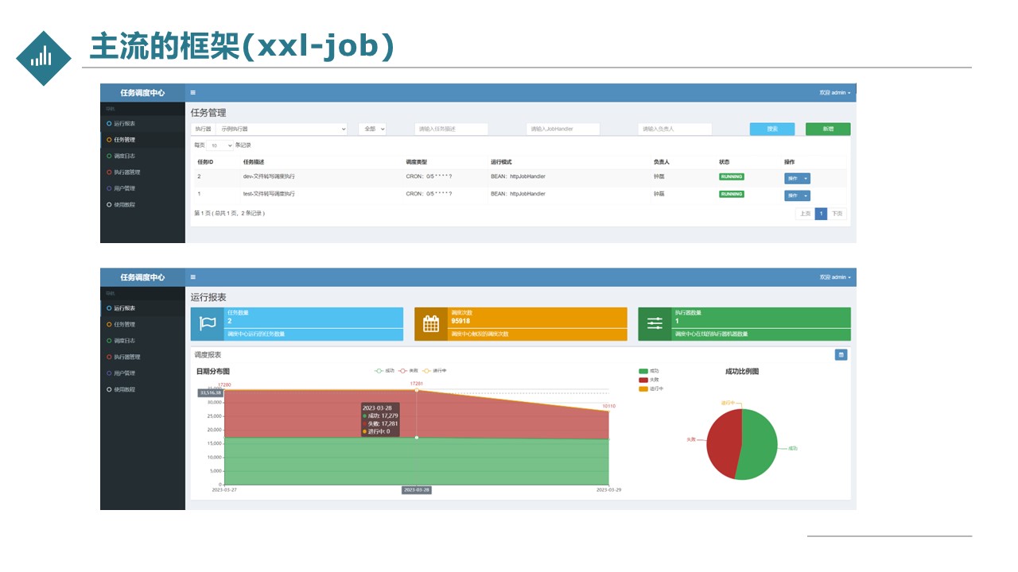Open 执行器管理 in the top panel sidebar
This screenshot has height=572, width=1018.
pos(126,172)
